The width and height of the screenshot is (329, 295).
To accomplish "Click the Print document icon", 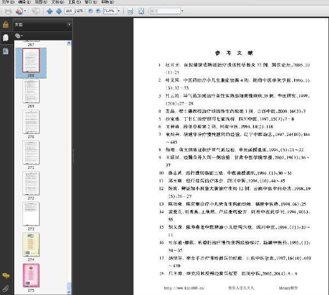I will point(8,11).
